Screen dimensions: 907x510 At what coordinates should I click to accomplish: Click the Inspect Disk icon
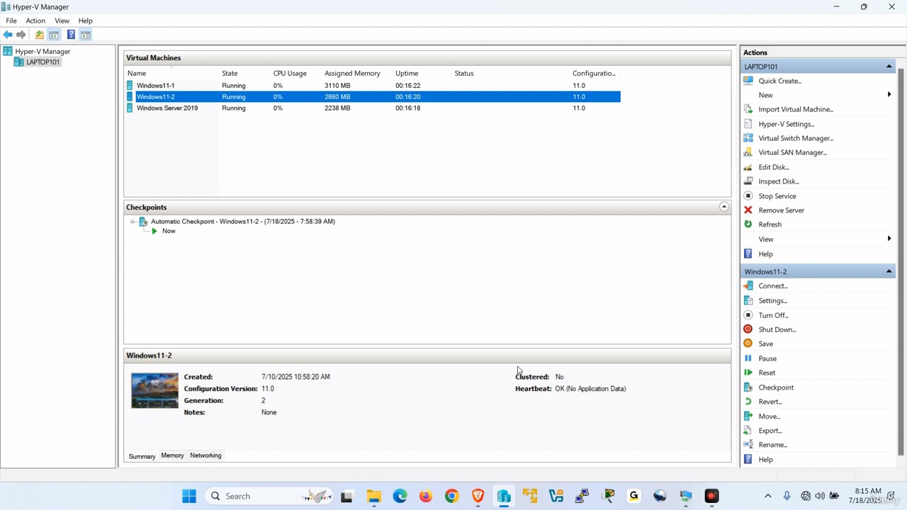(x=748, y=181)
